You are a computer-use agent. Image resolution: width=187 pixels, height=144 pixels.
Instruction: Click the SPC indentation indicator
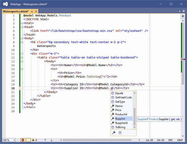(x=170, y=140)
